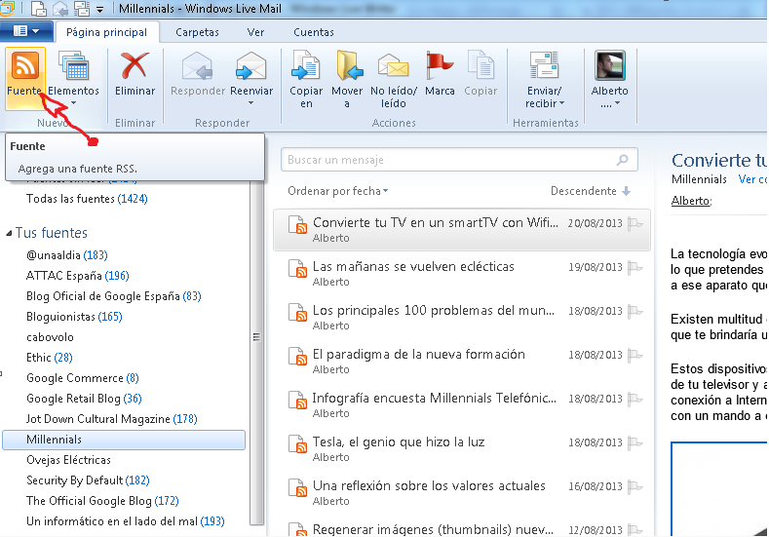The image size is (769, 537).
Task: Flag the Los principales 100 problemas message
Action: coord(635,311)
